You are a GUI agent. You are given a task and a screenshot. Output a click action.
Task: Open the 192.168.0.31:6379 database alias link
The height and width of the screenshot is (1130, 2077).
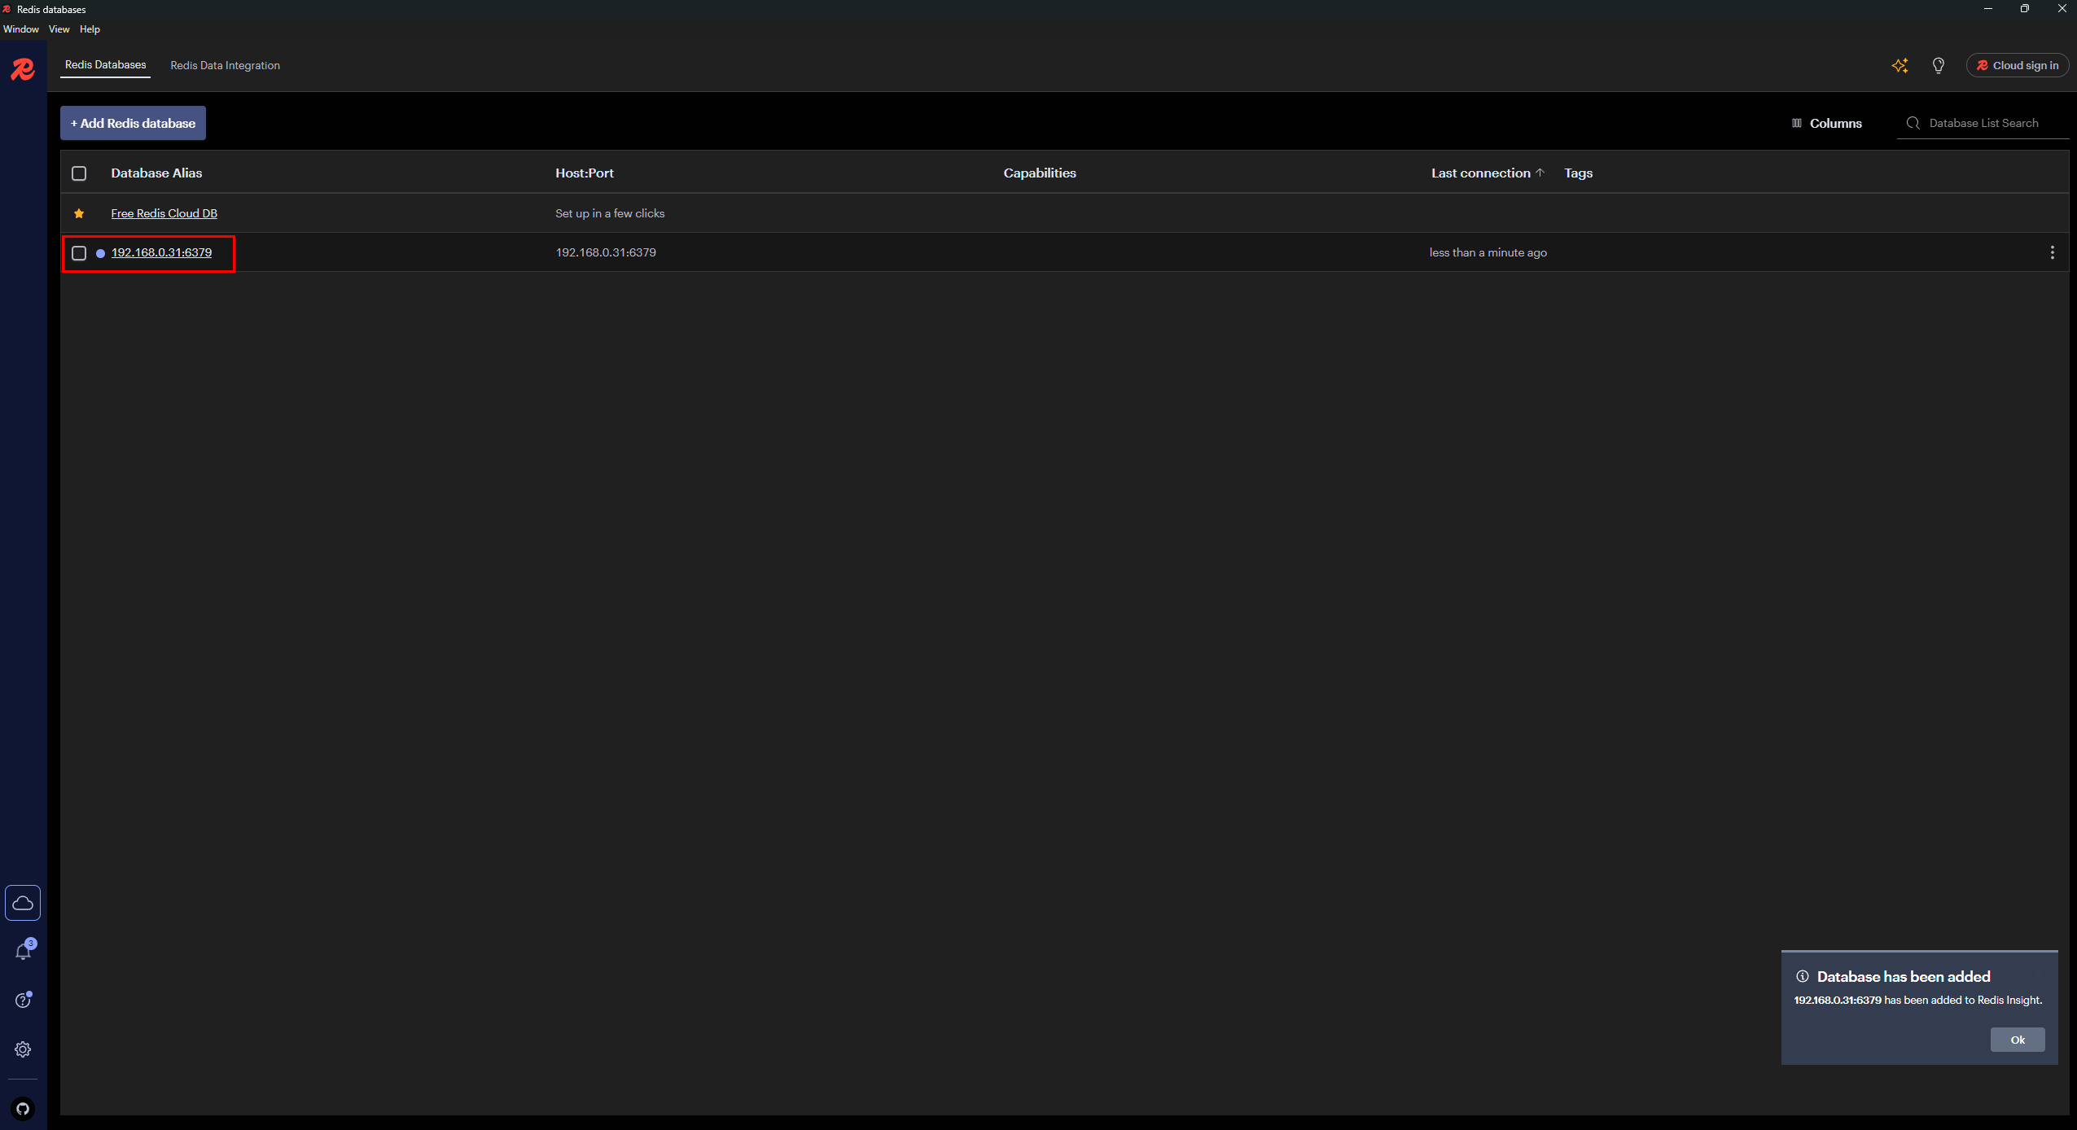(161, 252)
